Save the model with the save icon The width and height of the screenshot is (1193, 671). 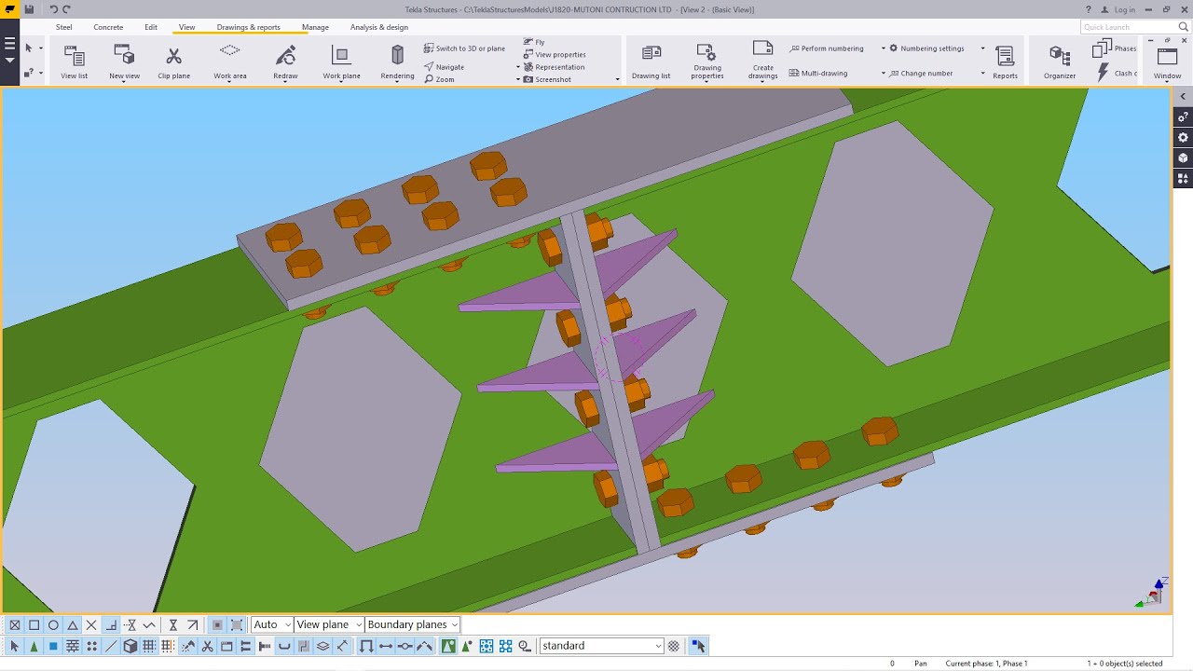tap(30, 9)
